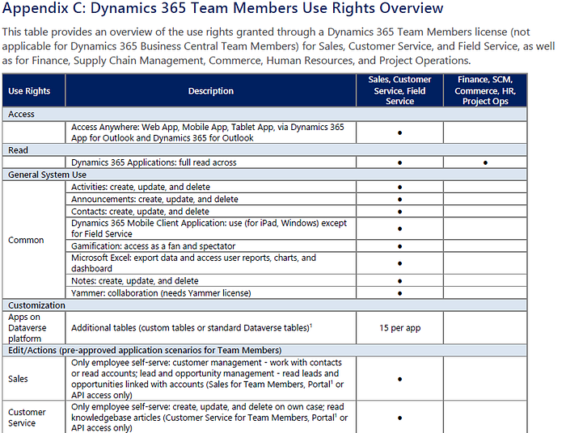The height and width of the screenshot is (433, 566).
Task: Click the Sales column bullet for Access Anywhere
Action: pyautogui.click(x=399, y=132)
